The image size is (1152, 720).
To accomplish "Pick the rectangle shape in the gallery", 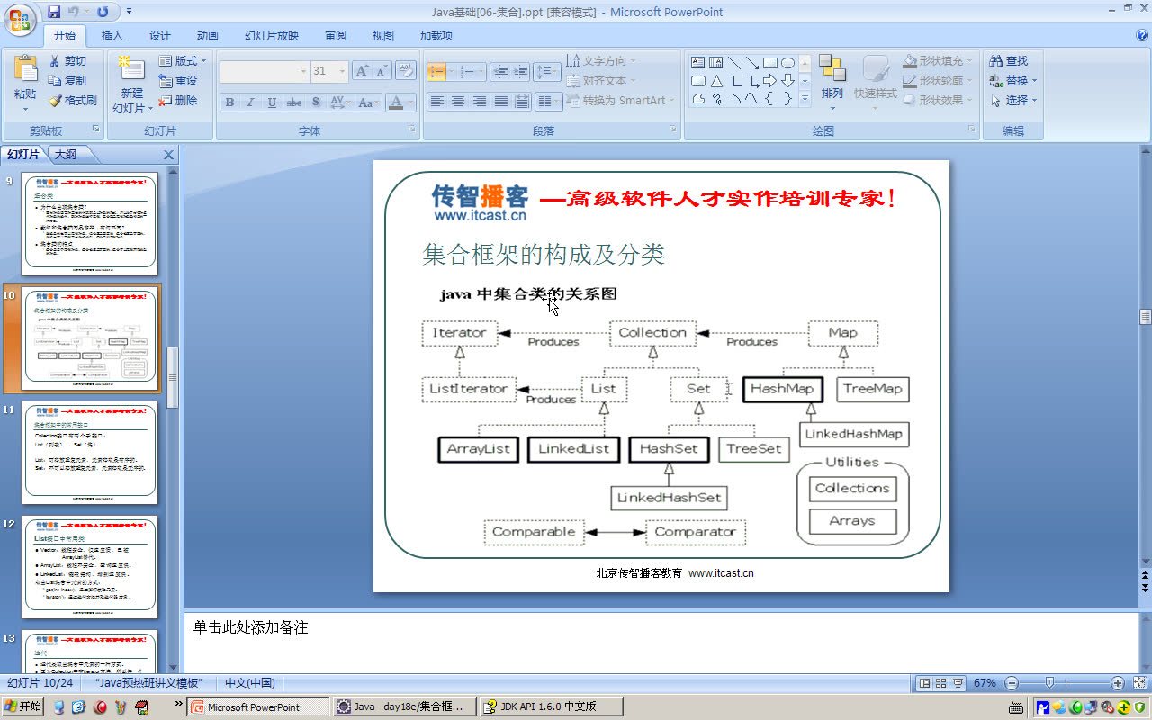I will point(770,62).
